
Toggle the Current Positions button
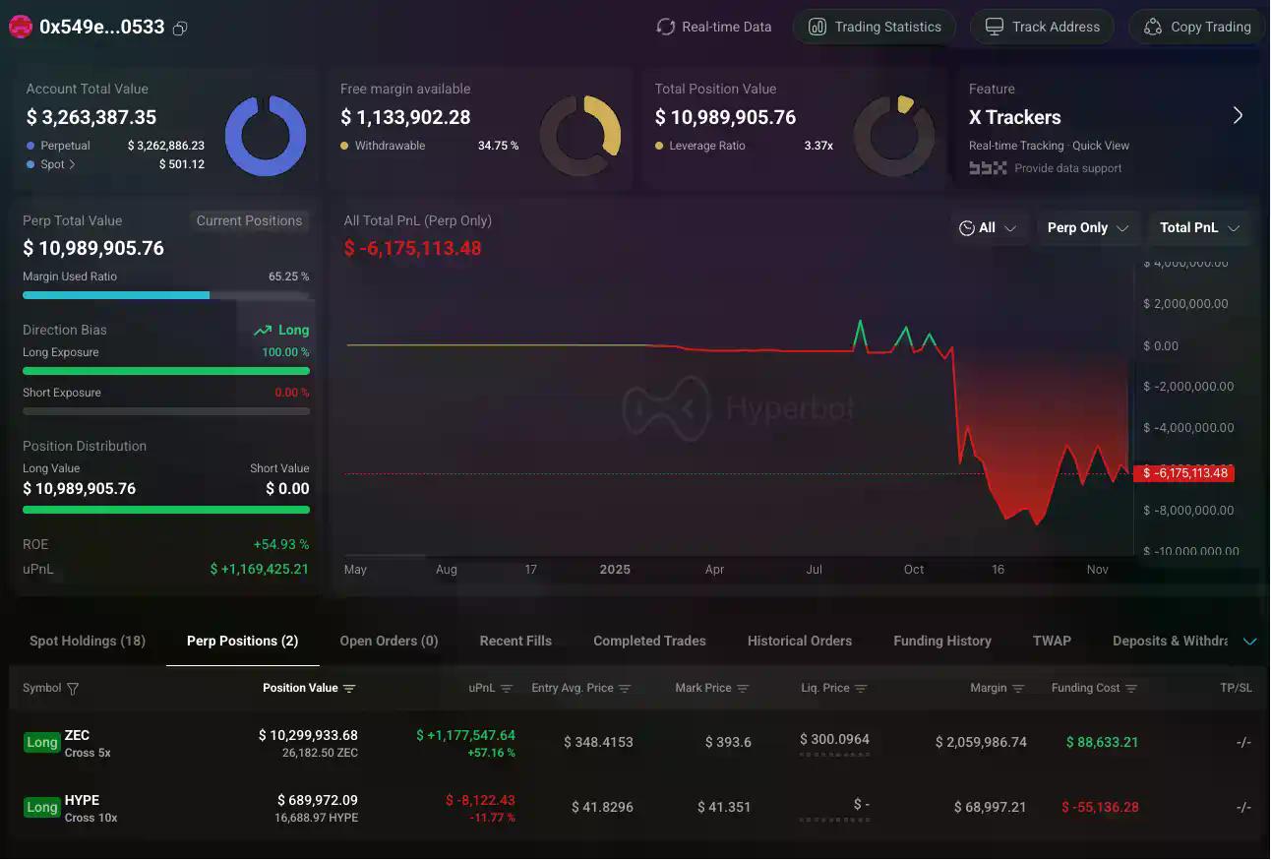coord(249,221)
